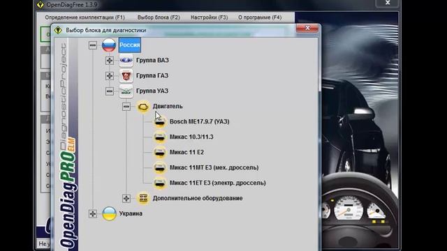Viewport: 447px width, 251px height.
Task: Click the Дополнительное оборудование equipment icon
Action: [x=143, y=198]
